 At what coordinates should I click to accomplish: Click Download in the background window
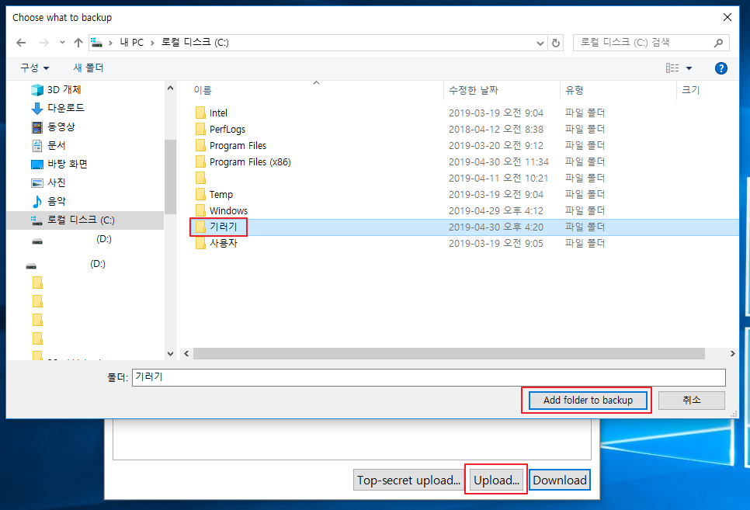[560, 480]
